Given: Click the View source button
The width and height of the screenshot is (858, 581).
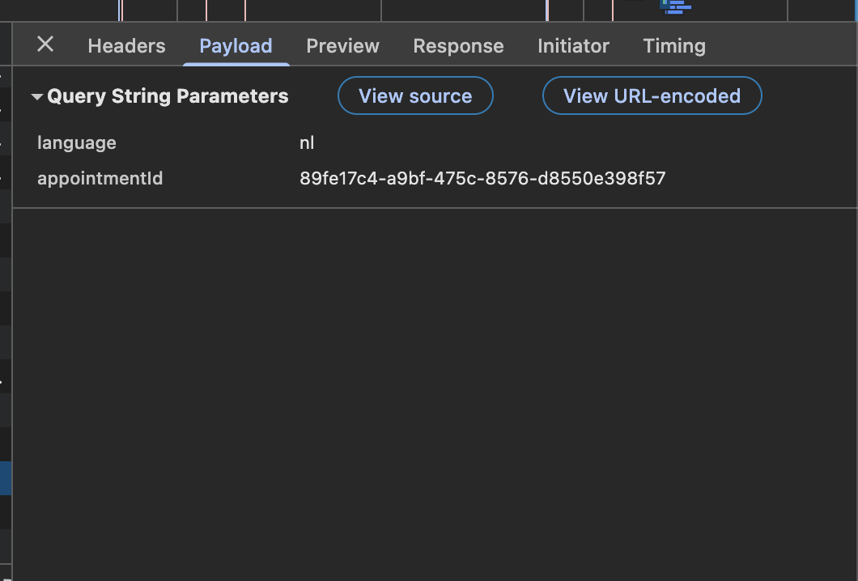Looking at the screenshot, I should [x=415, y=95].
